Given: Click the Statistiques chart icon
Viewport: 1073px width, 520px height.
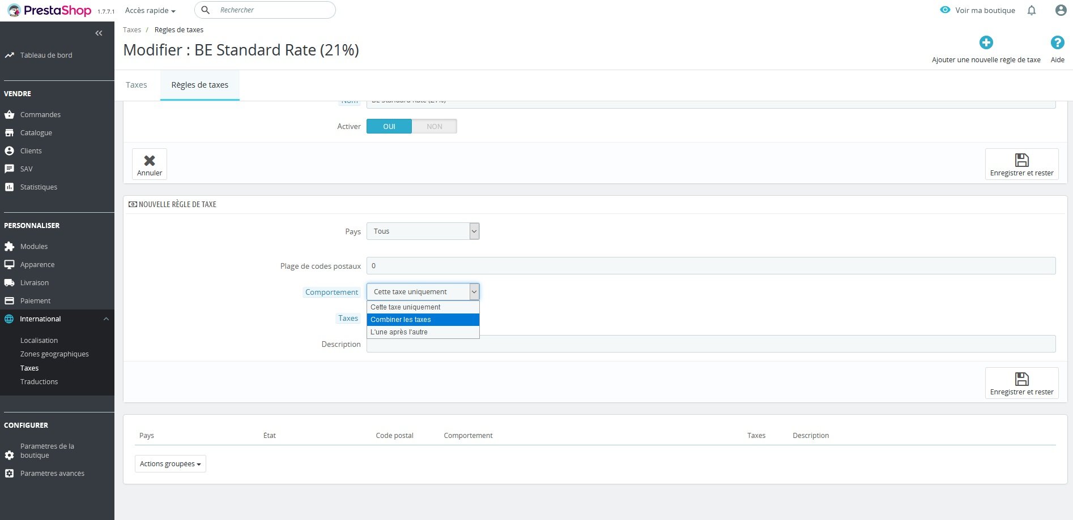Looking at the screenshot, I should pos(9,187).
